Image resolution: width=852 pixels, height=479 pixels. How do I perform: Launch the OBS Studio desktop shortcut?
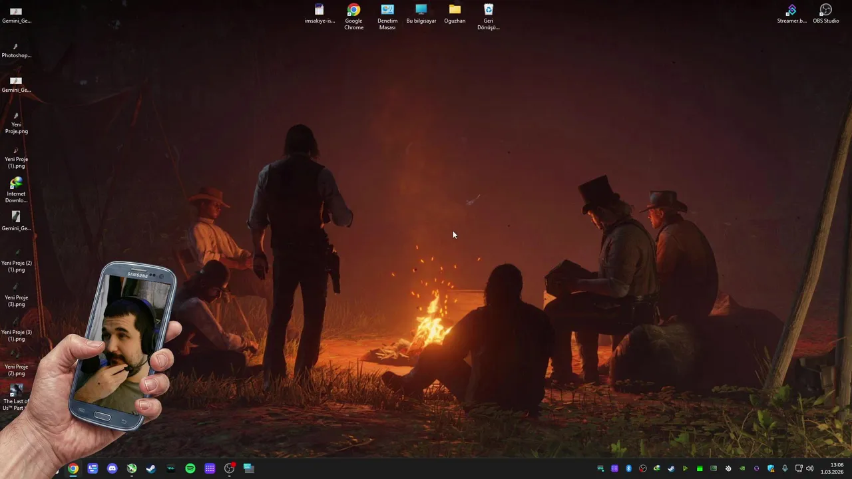825,14
